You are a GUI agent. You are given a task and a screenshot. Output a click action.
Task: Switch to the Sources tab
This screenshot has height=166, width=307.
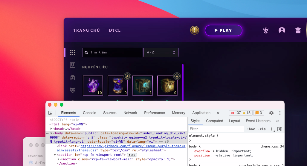click(110, 113)
